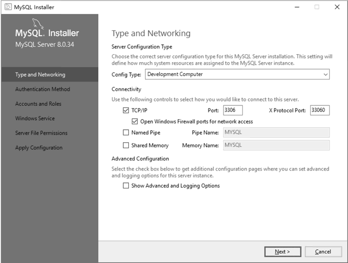Minimize the MySQL Installer window
This screenshot has height=263, width=348.
[297, 7]
